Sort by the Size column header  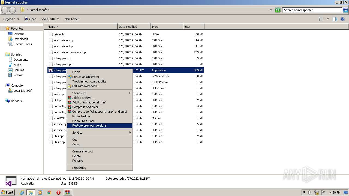[194, 27]
